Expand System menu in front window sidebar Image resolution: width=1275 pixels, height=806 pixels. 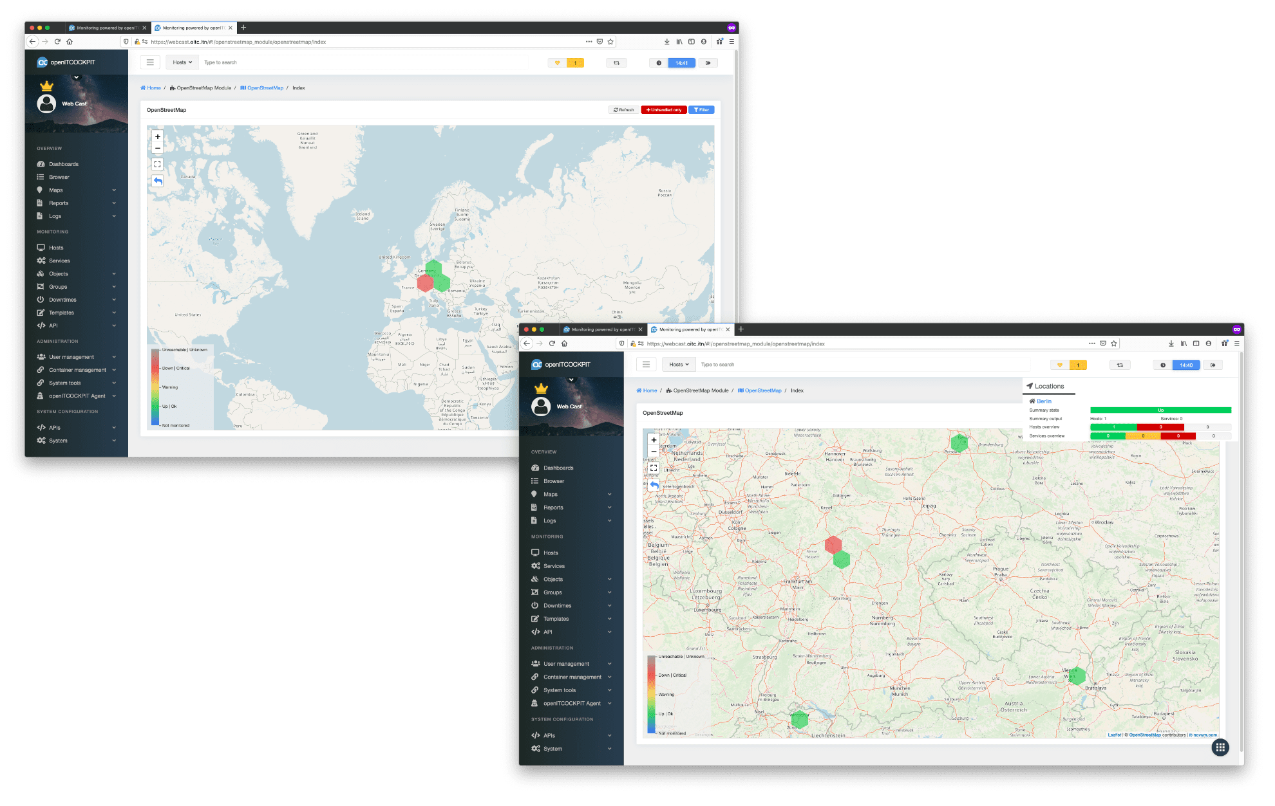pyautogui.click(x=571, y=749)
